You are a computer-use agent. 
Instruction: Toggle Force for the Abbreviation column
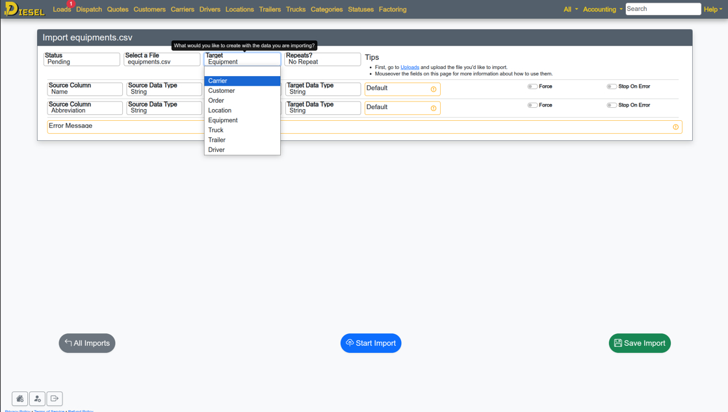tap(532, 105)
